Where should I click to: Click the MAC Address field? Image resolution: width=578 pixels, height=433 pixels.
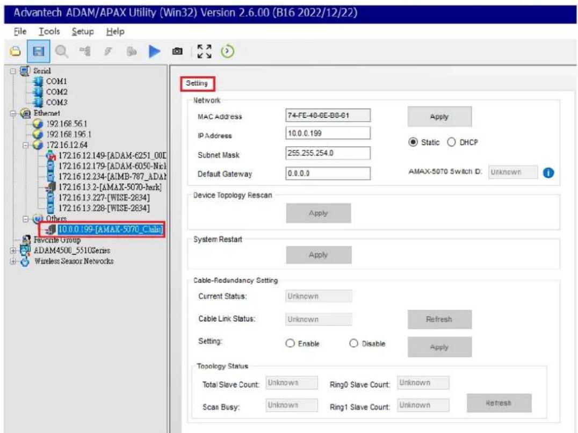pyautogui.click(x=328, y=116)
